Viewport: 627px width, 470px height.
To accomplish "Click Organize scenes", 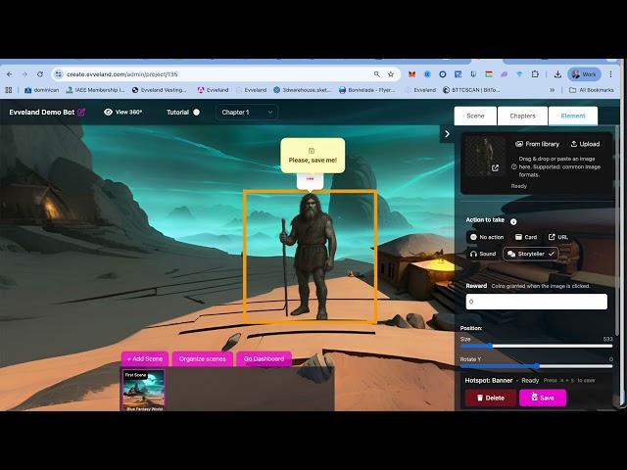I will pyautogui.click(x=203, y=359).
